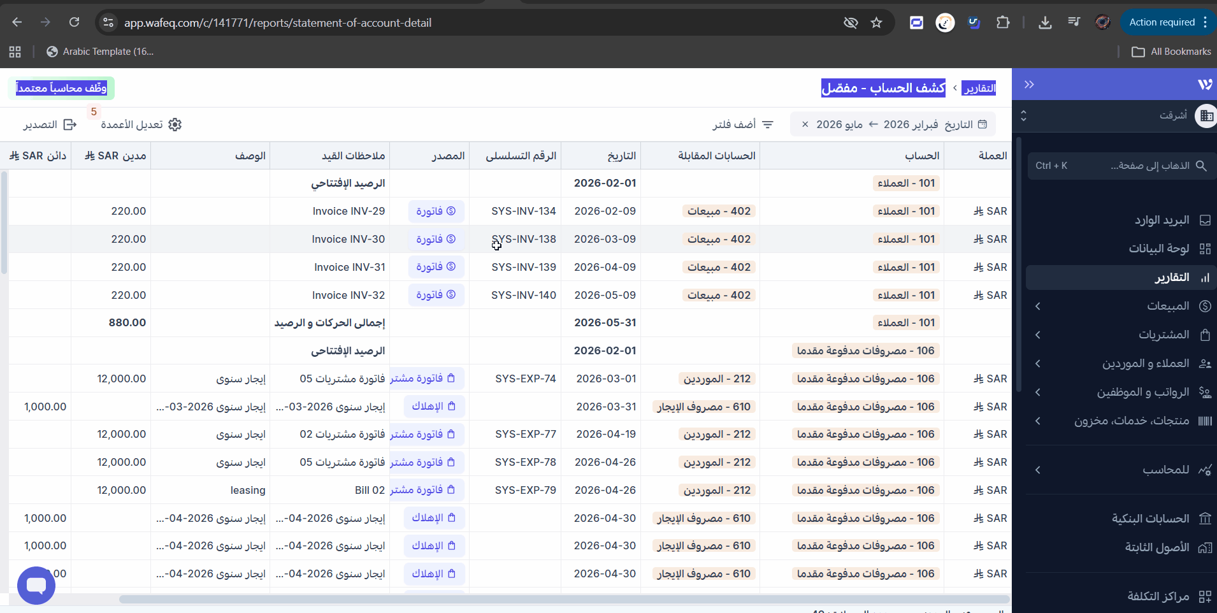Screen dimensions: 1217x613
Task: Open فاتورة source link for SYS-INV-140
Action: 436,295
